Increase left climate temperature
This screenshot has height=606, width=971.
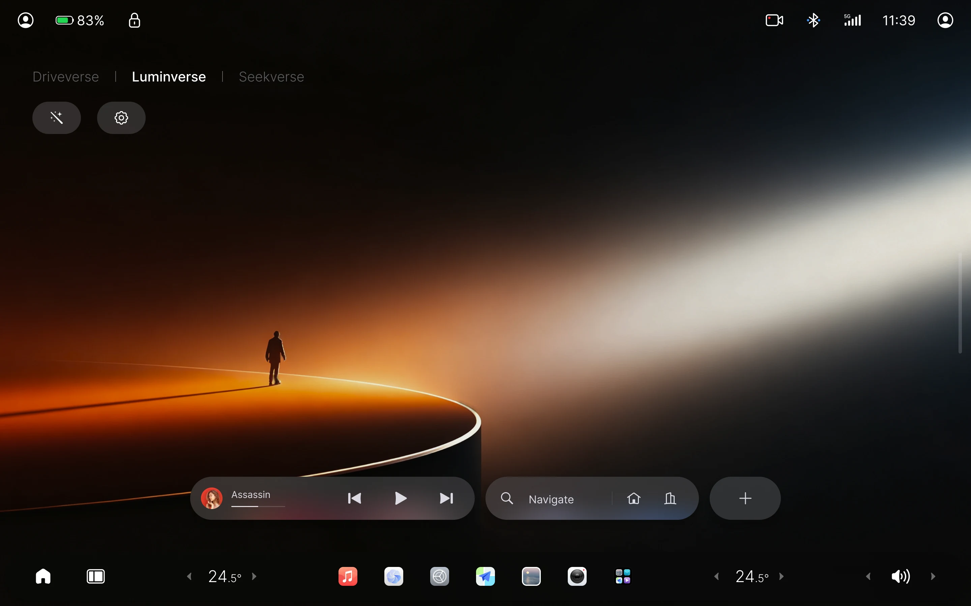pyautogui.click(x=254, y=576)
